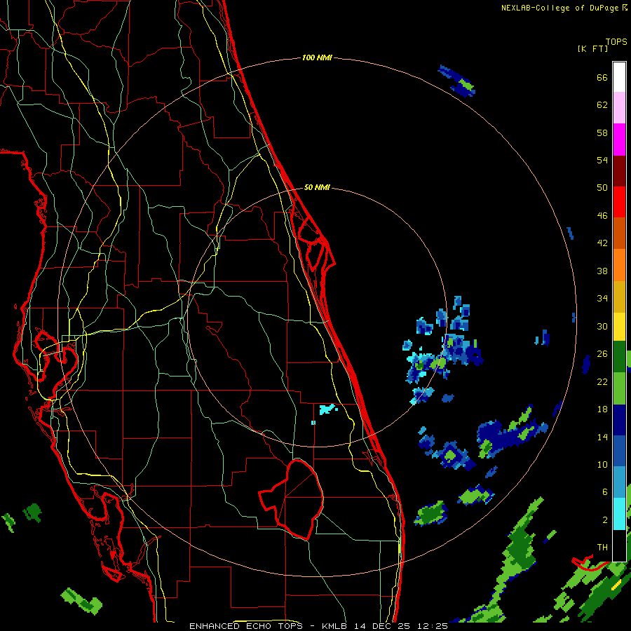This screenshot has height=631, width=631.
Task: Click the NEXLAB-College of DuPage credit text
Action: [x=560, y=8]
